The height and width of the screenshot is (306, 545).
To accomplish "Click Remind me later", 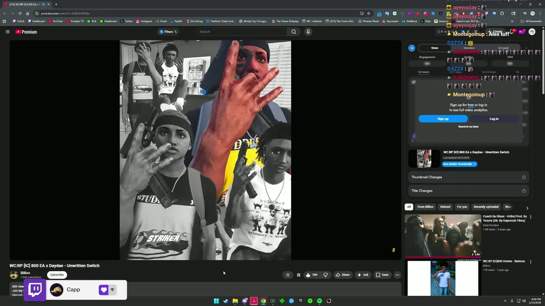I will click(468, 127).
